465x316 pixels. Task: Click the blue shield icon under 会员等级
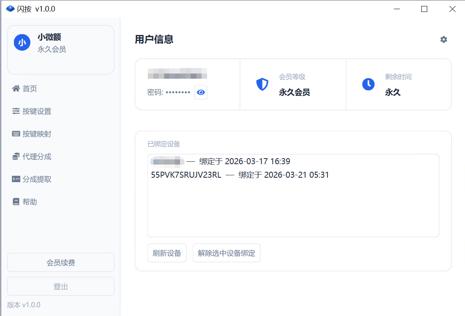pos(262,84)
